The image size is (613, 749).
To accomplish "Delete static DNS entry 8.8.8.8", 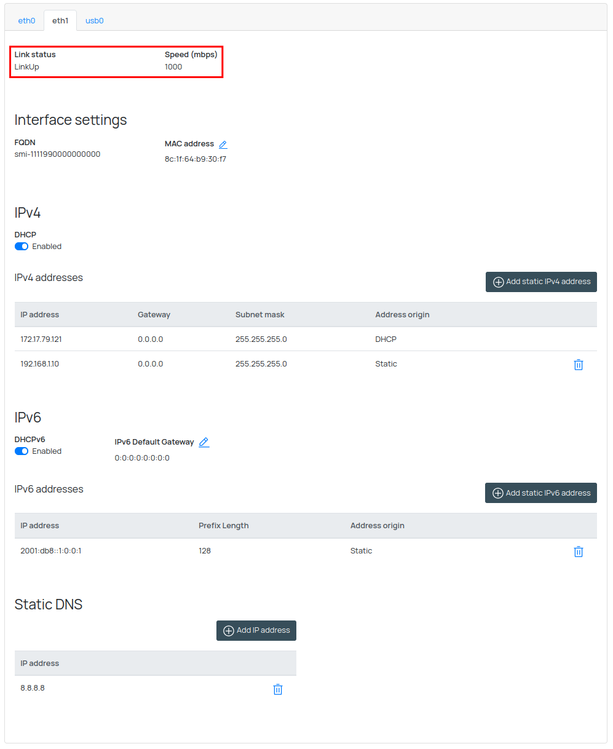I will pos(277,689).
